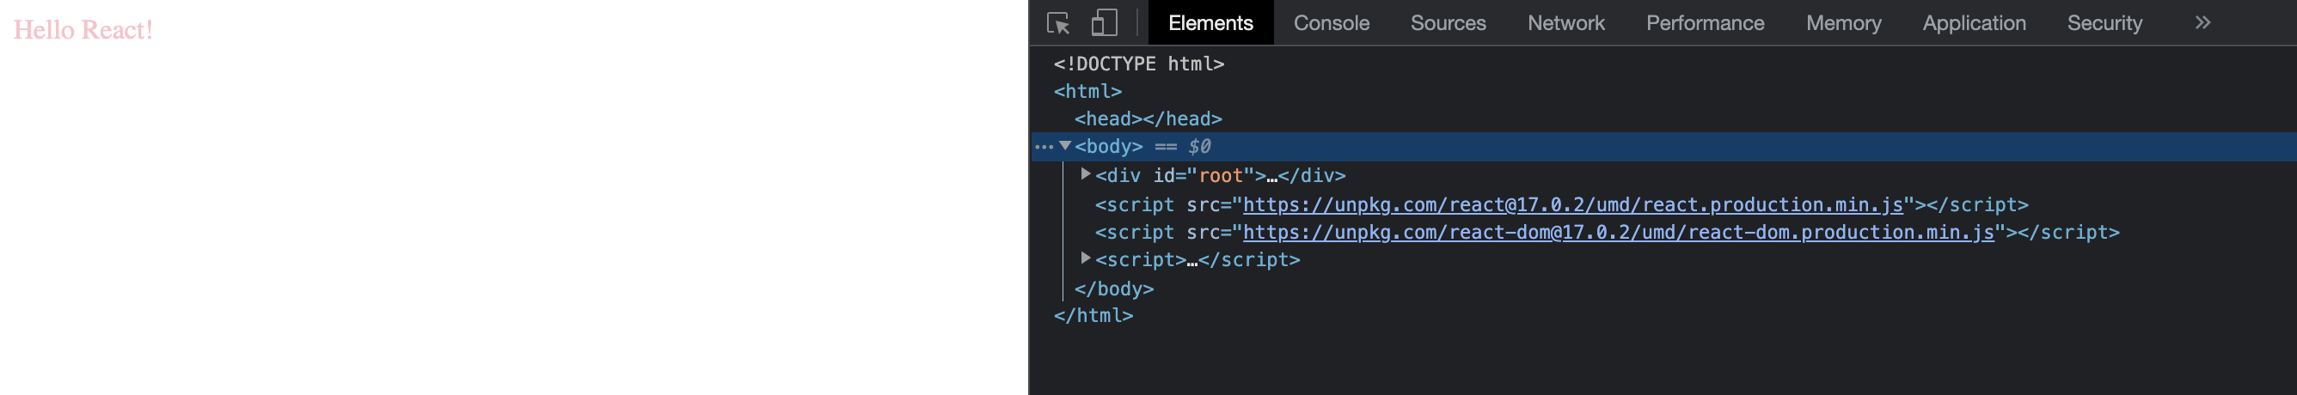Open the react.production.min.js link

point(1573,205)
